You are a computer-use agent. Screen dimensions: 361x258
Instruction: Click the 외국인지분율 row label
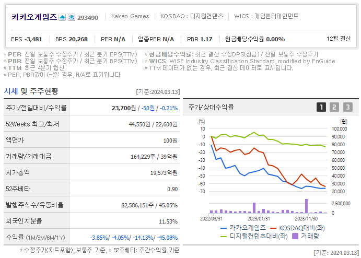click(24, 221)
